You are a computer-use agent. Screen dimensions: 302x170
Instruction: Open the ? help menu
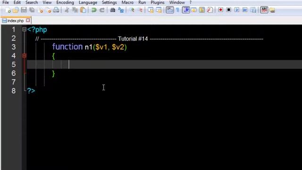[x=191, y=2]
